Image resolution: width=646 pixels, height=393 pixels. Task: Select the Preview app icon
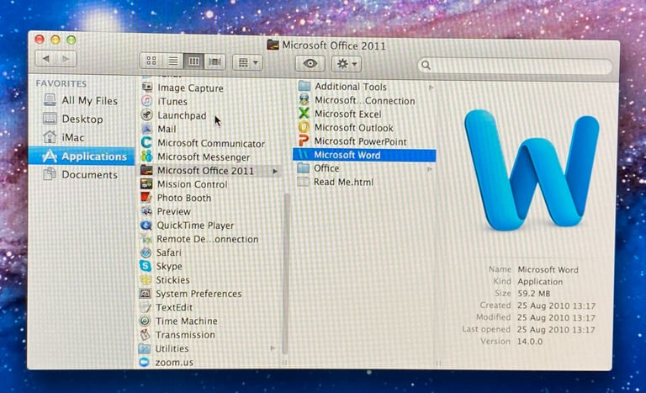pyautogui.click(x=146, y=211)
